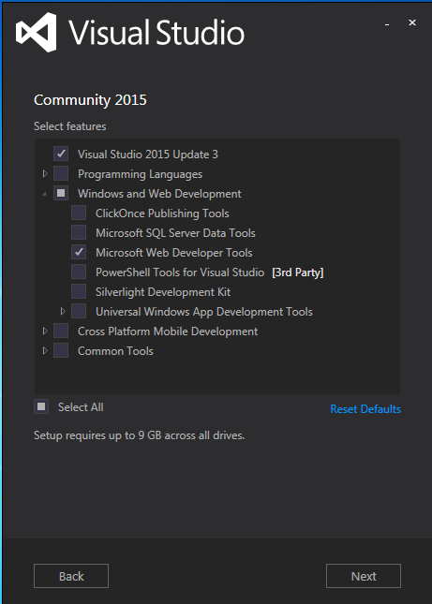Close the Visual Studio installer
This screenshot has width=432, height=604.
(x=412, y=22)
